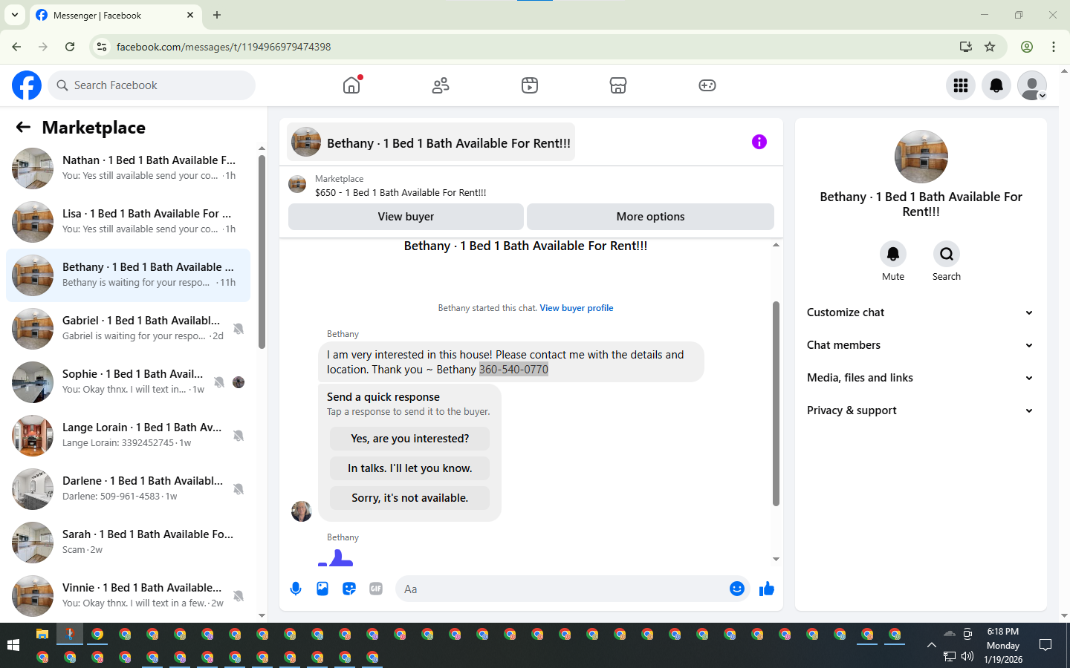Click the chat messages scrollbar thumb
The image size is (1070, 668).
pos(776,403)
